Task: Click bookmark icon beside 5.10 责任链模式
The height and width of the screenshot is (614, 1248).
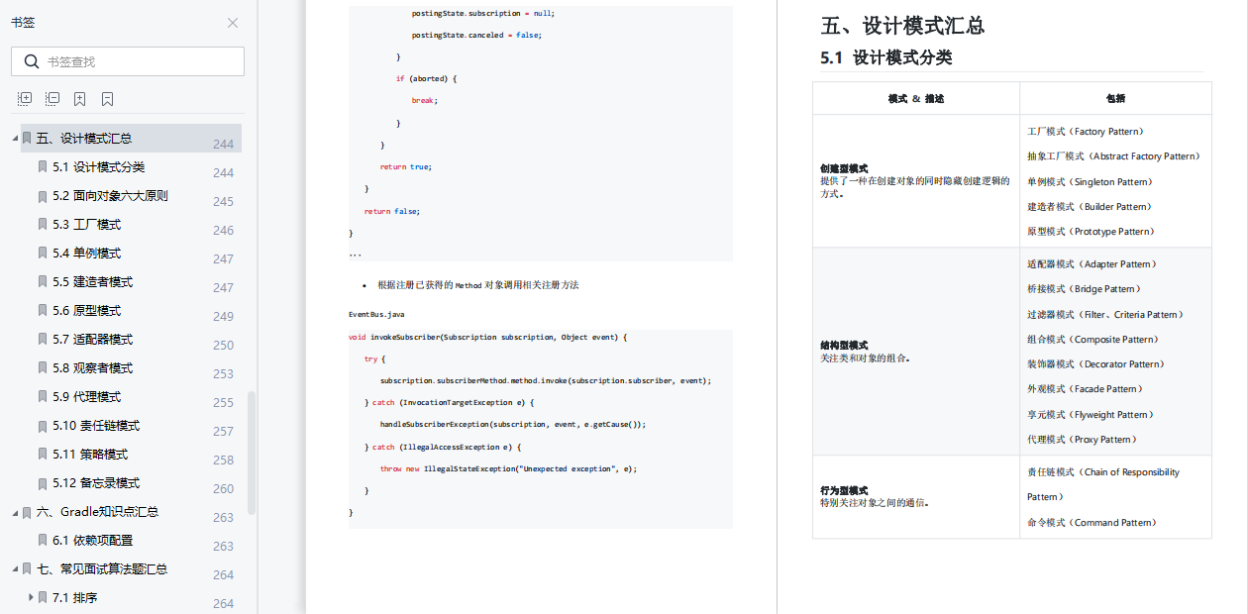Action: pos(43,426)
